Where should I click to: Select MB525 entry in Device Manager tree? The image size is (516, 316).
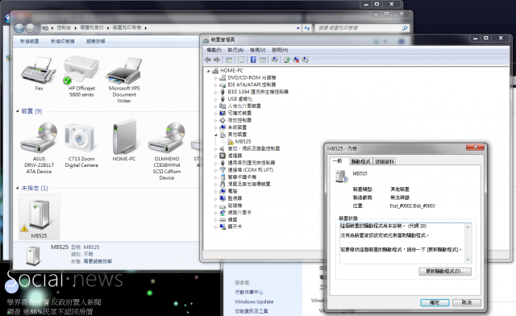coord(243,142)
